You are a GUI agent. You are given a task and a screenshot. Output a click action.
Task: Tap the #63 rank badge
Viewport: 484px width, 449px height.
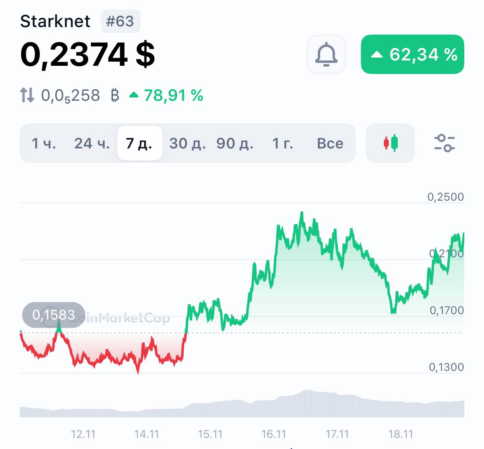tap(120, 21)
